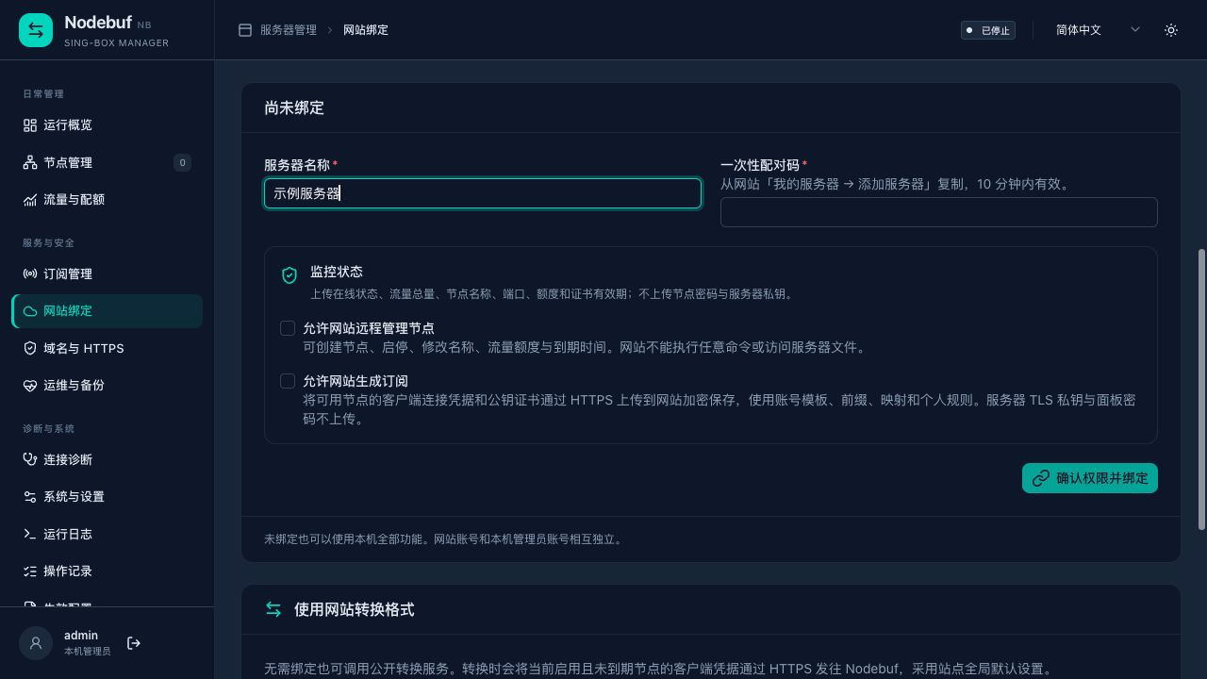Click the 本机管理员 label under admin
This screenshot has width=1207, height=679.
point(87,652)
